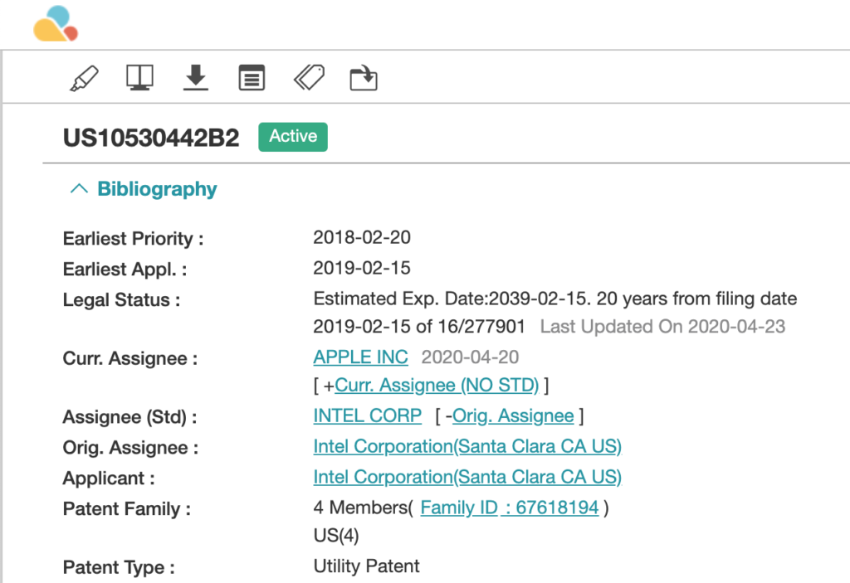Click the green Active status badge

click(293, 137)
